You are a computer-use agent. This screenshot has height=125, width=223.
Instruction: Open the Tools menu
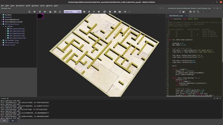(x=43, y=6)
